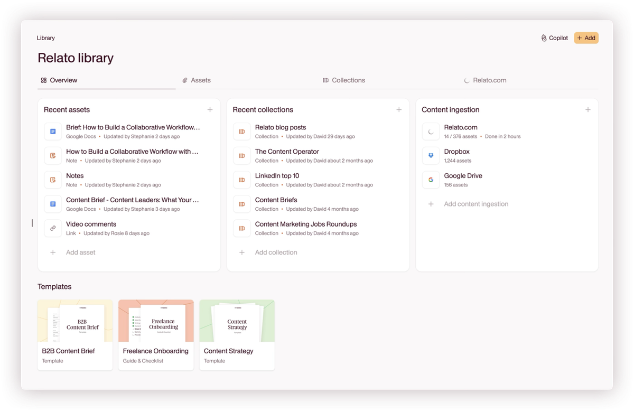Click the plus icon on Recent assets panel
The image size is (634, 412).
(210, 109)
